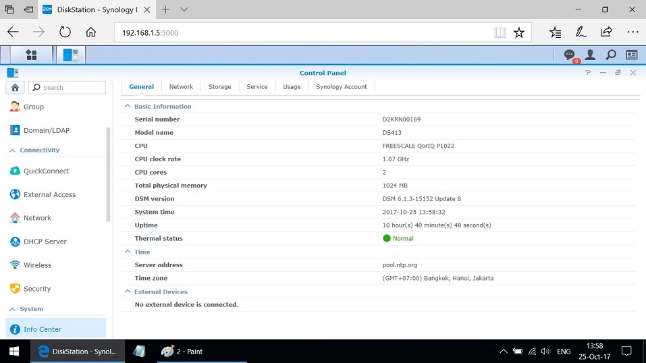Screen dimensions: 646x363
Task: Collapse the Basic Information section
Action: pyautogui.click(x=128, y=107)
